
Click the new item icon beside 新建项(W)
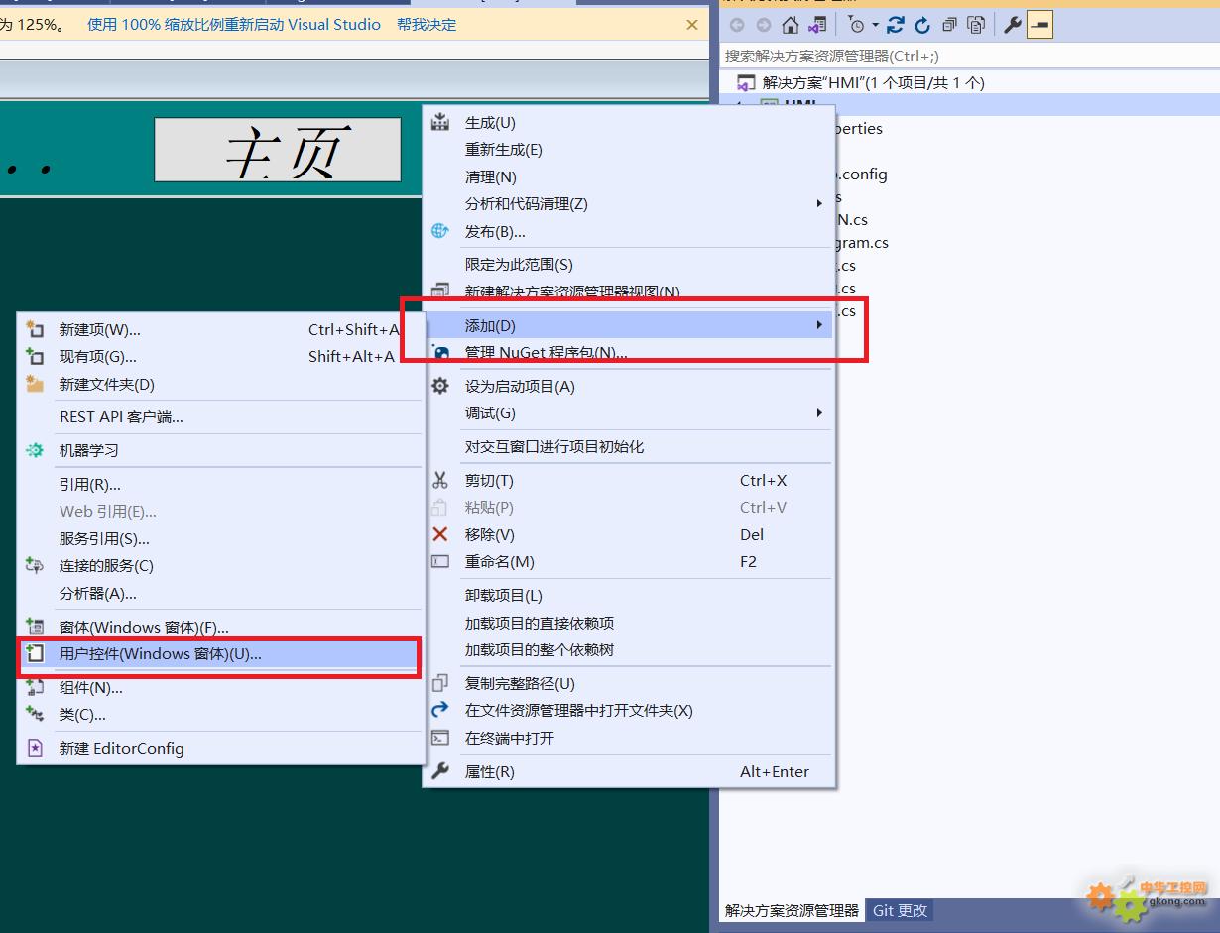[x=35, y=329]
